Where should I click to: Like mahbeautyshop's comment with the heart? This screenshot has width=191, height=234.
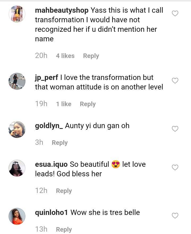coord(175,13)
